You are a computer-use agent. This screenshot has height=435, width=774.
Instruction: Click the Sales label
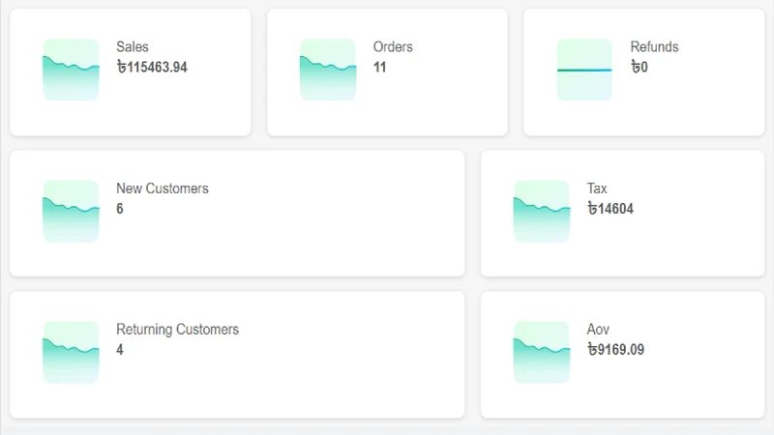pyautogui.click(x=133, y=46)
